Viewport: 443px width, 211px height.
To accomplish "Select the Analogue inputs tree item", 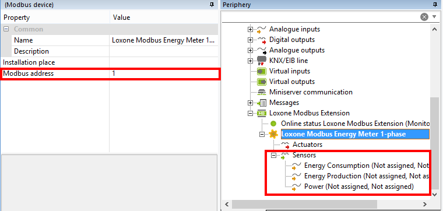I will click(x=295, y=29).
